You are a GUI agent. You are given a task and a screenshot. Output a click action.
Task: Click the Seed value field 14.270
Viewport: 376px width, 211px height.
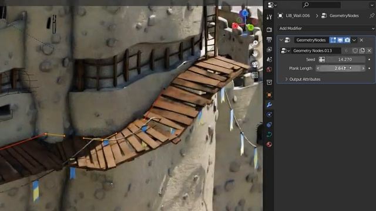coord(345,59)
